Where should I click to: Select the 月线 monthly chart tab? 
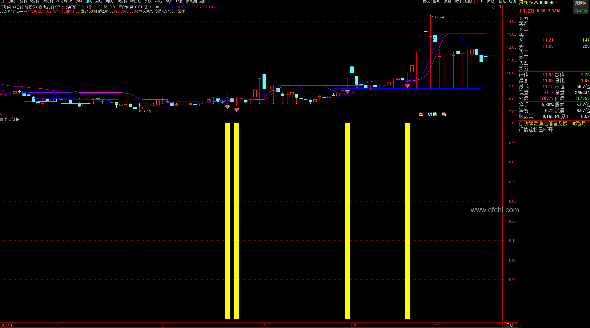coord(109,2)
